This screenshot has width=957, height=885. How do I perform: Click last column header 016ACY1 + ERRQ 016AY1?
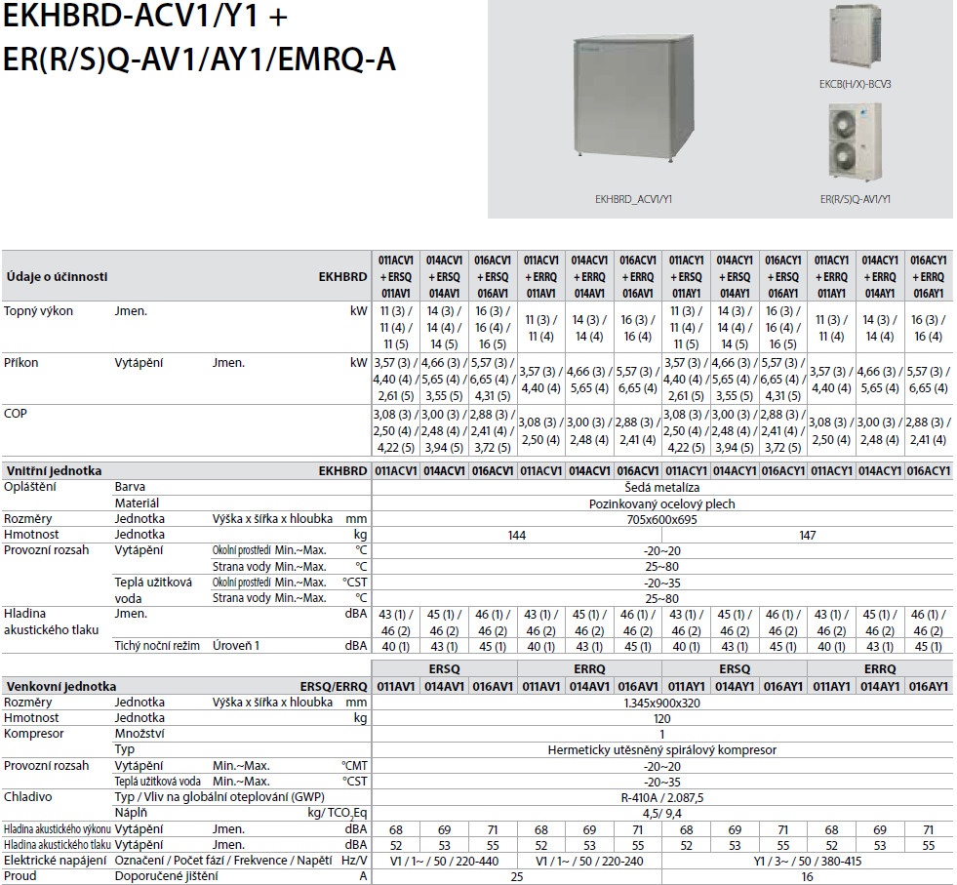tap(929, 276)
